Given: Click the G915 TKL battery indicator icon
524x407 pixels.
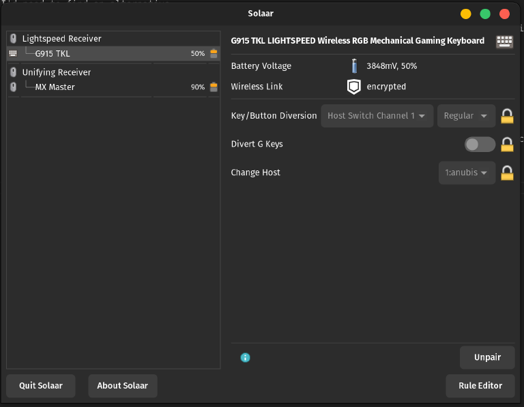Looking at the screenshot, I should 214,53.
